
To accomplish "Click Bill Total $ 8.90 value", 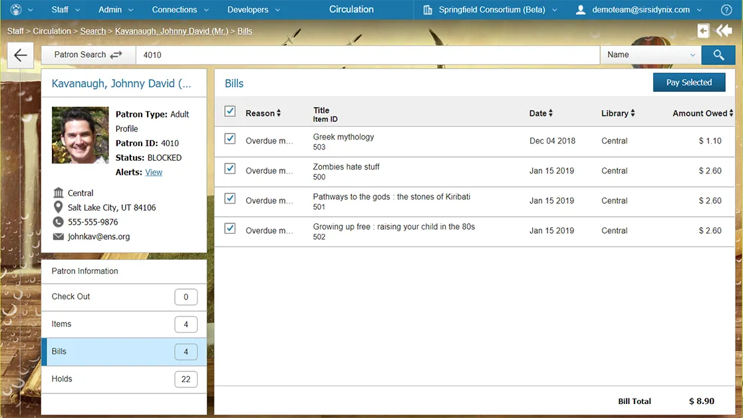I will click(701, 401).
